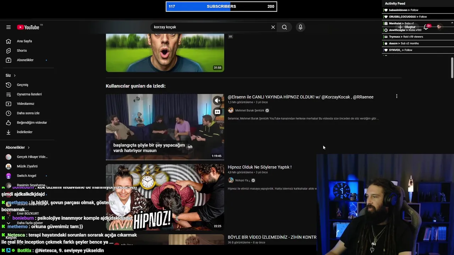Start voice search with the microphone

[x=300, y=27]
